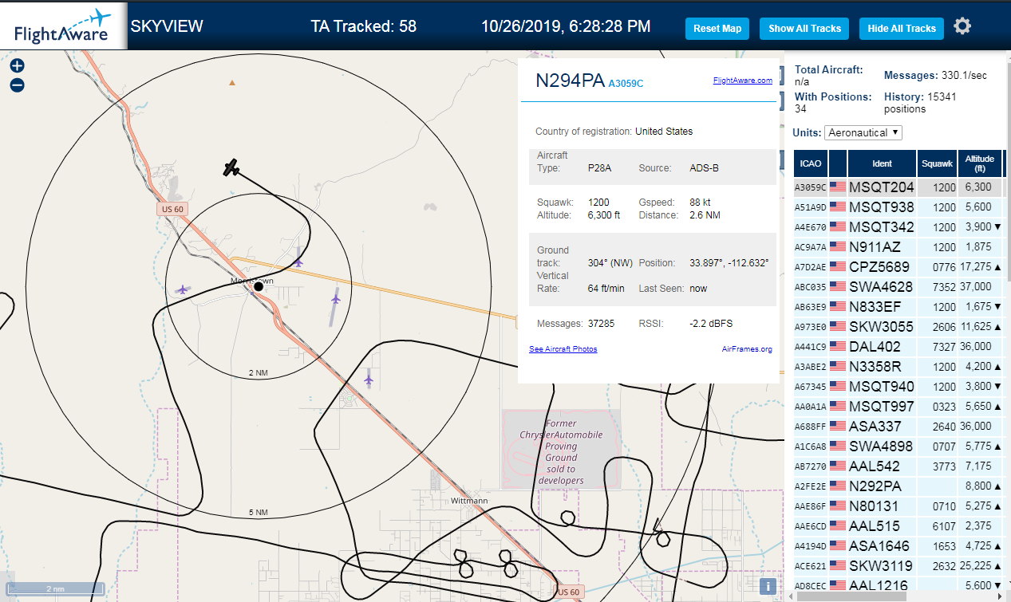Click the US 60 highway shield on map
The height and width of the screenshot is (602, 1011).
tap(172, 210)
